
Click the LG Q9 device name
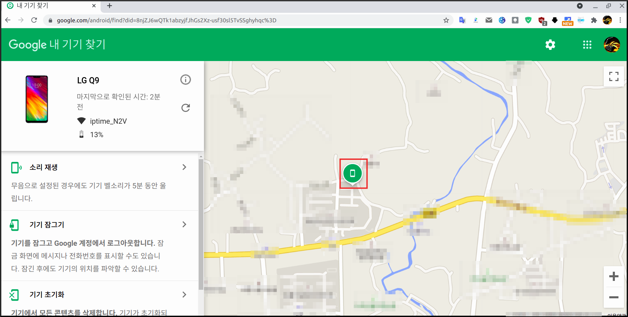point(88,80)
